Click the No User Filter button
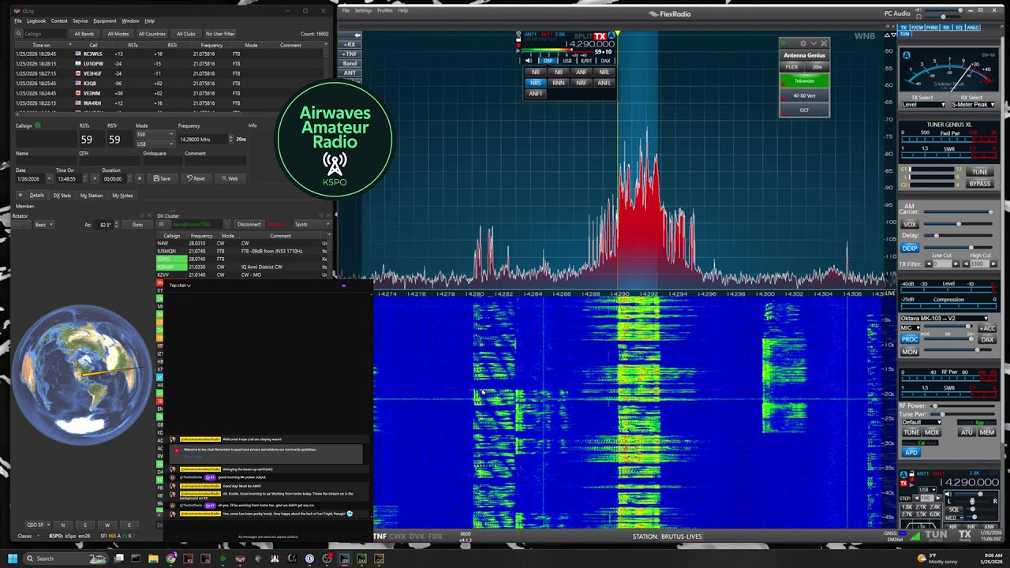The width and height of the screenshot is (1010, 568). click(x=220, y=34)
